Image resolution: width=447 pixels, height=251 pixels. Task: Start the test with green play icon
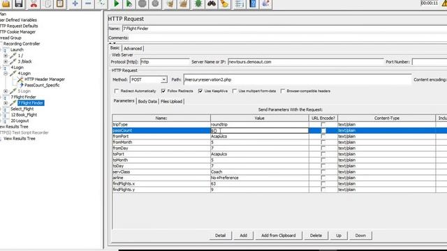[x=117, y=3]
